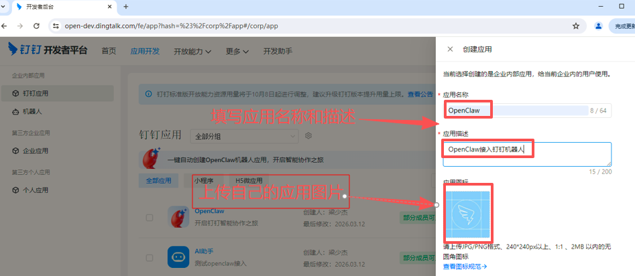Image resolution: width=635 pixels, height=276 pixels.
Task: Click the 开启钉钉智能协作之旅 description text
Action: pos(227,223)
